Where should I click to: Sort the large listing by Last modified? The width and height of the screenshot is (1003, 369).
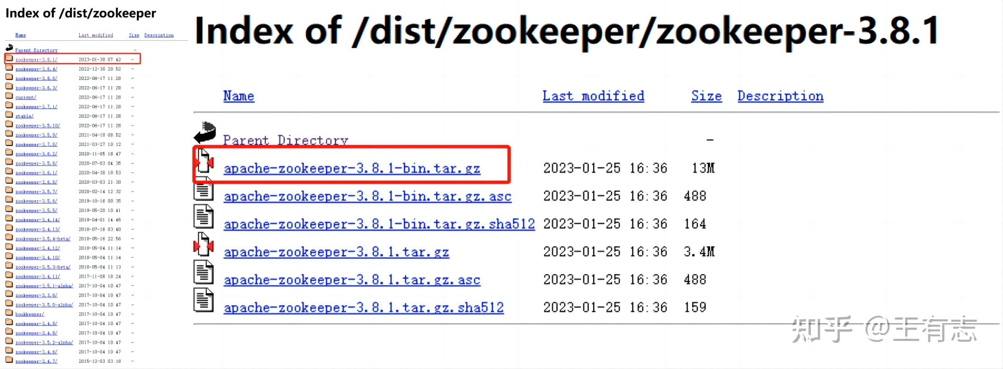(593, 96)
